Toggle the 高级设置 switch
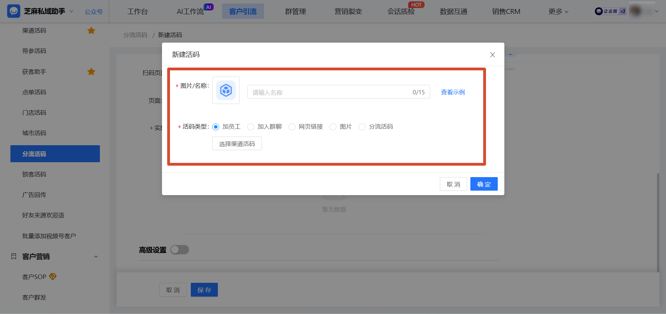Image resolution: width=666 pixels, height=314 pixels. (x=180, y=250)
